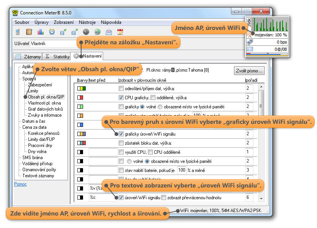The width and height of the screenshot is (317, 228).
Task: Click the text-před field containing %s:
Action: 103,197
